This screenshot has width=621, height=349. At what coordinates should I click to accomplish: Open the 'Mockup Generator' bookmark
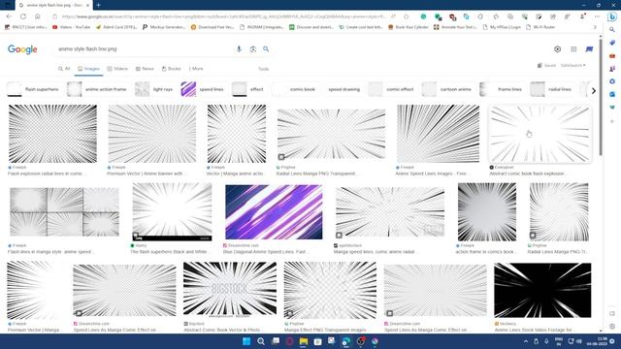point(164,27)
